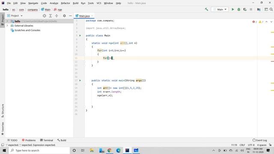This screenshot has width=274, height=154.
Task: Expand all in Project panel
Action: [51, 16]
